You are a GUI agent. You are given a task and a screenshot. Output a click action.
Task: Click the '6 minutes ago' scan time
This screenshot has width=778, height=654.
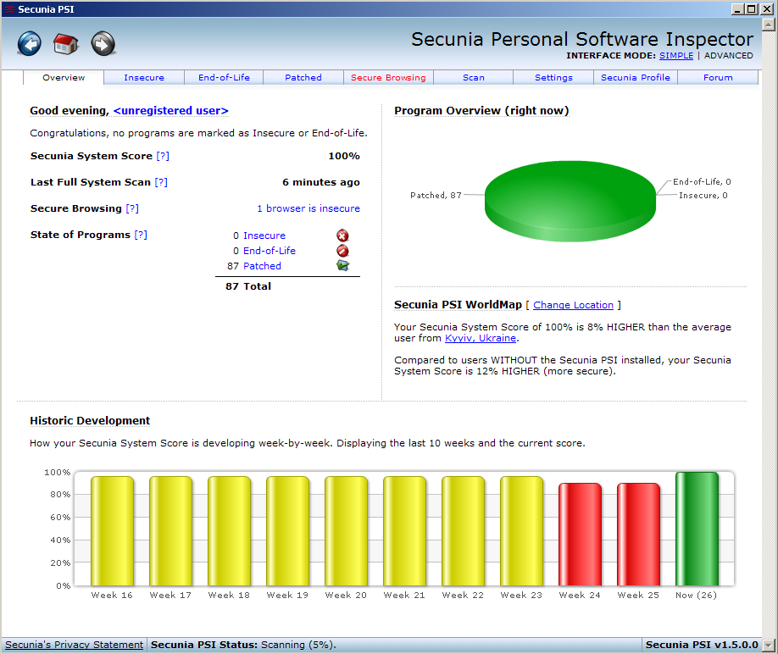click(x=321, y=182)
